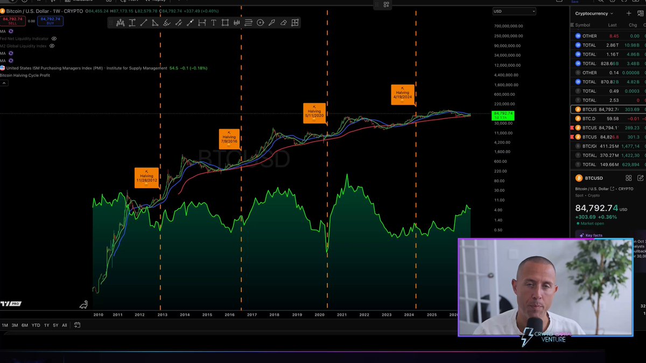Viewport: 646px width, 363px height.
Task: Collapse the indicator legend list
Action: pos(4,83)
